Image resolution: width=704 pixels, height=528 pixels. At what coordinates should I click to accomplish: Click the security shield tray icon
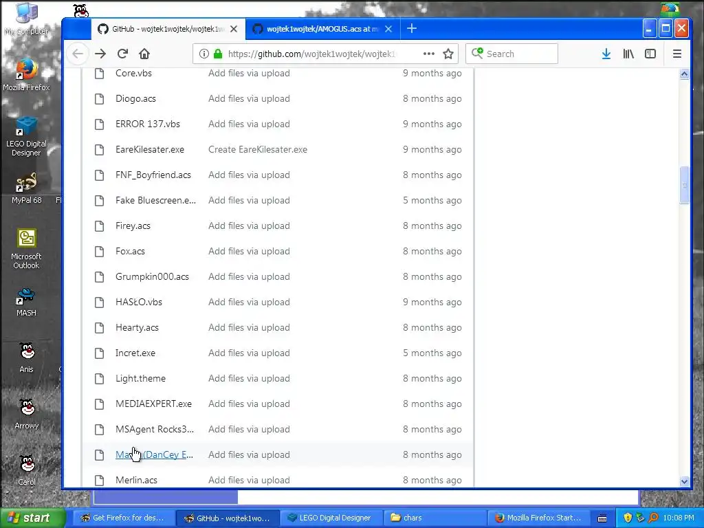coord(628,518)
